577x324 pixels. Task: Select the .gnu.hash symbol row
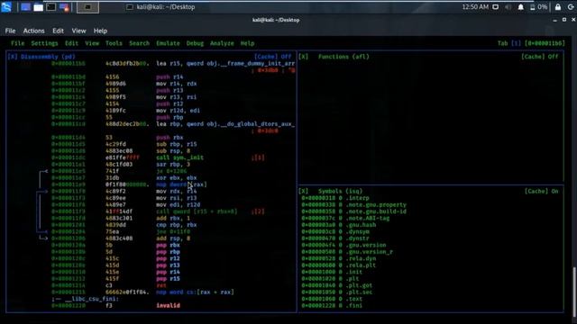[x=339, y=225]
